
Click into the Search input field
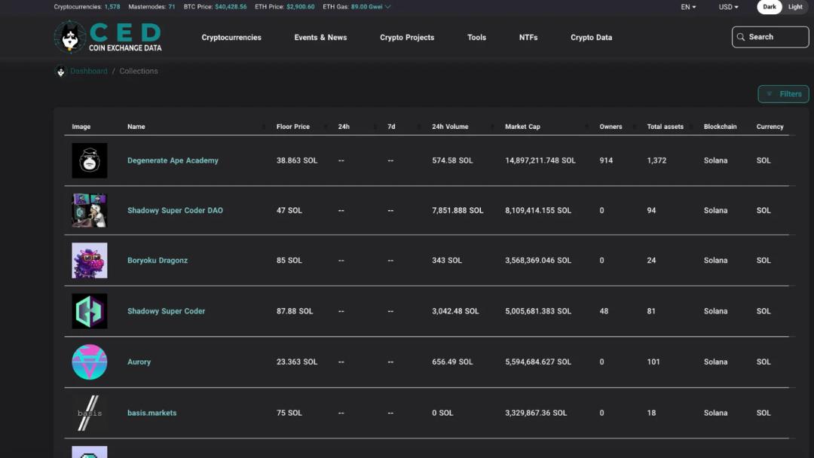(770, 37)
